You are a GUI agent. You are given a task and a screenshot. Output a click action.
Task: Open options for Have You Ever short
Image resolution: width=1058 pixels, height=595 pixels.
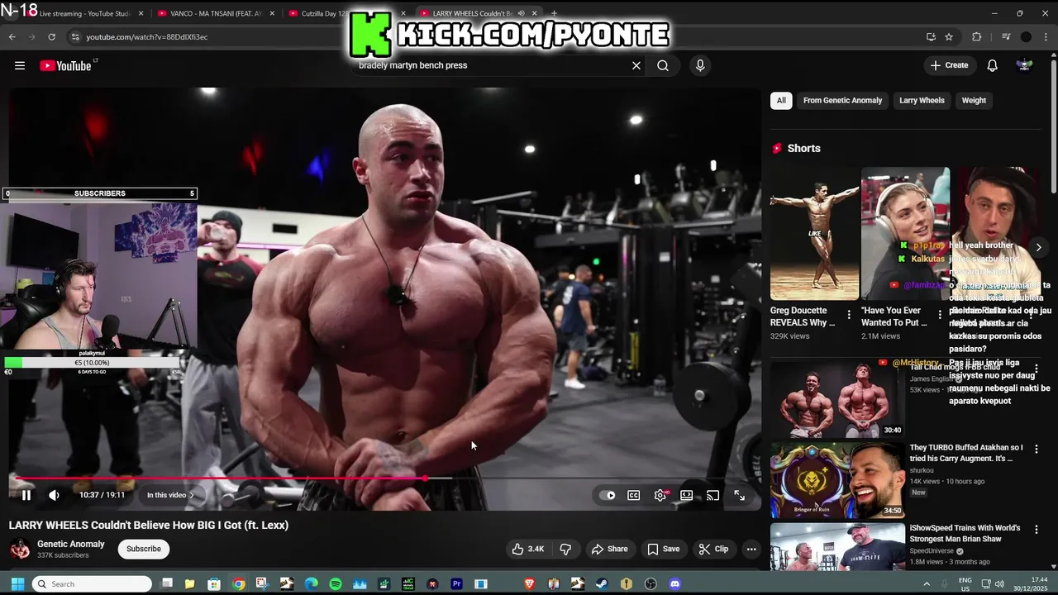coord(940,315)
